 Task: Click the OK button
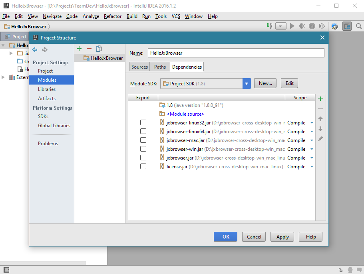point(226,237)
